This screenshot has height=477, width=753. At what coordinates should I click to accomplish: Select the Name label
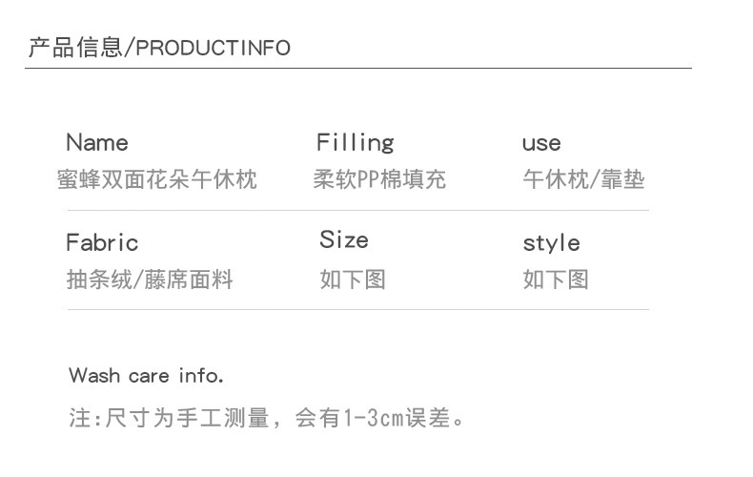[x=97, y=142]
